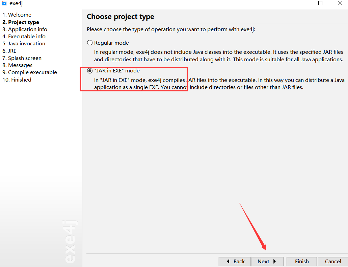Open the Project type step

[x=21, y=22]
